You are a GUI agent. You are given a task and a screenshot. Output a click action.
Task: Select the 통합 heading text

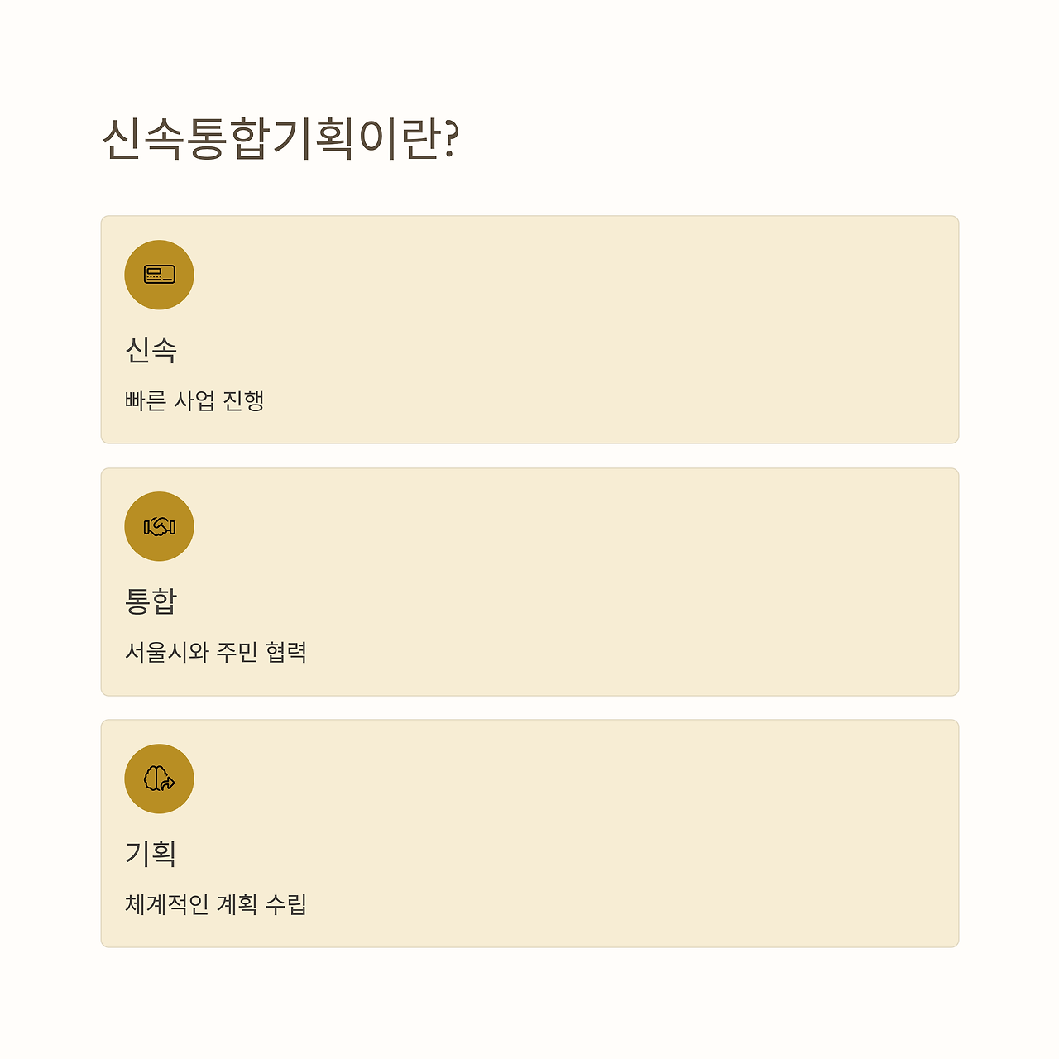click(151, 601)
